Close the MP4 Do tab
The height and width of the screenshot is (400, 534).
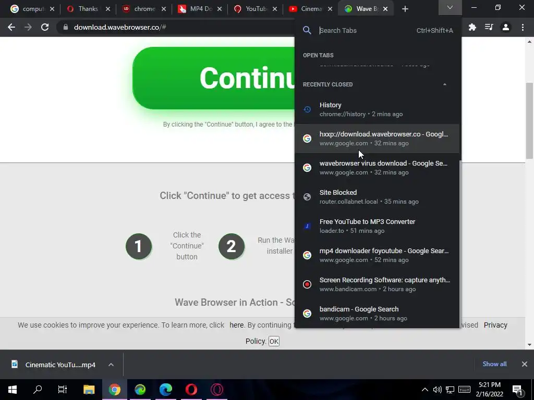(x=220, y=9)
